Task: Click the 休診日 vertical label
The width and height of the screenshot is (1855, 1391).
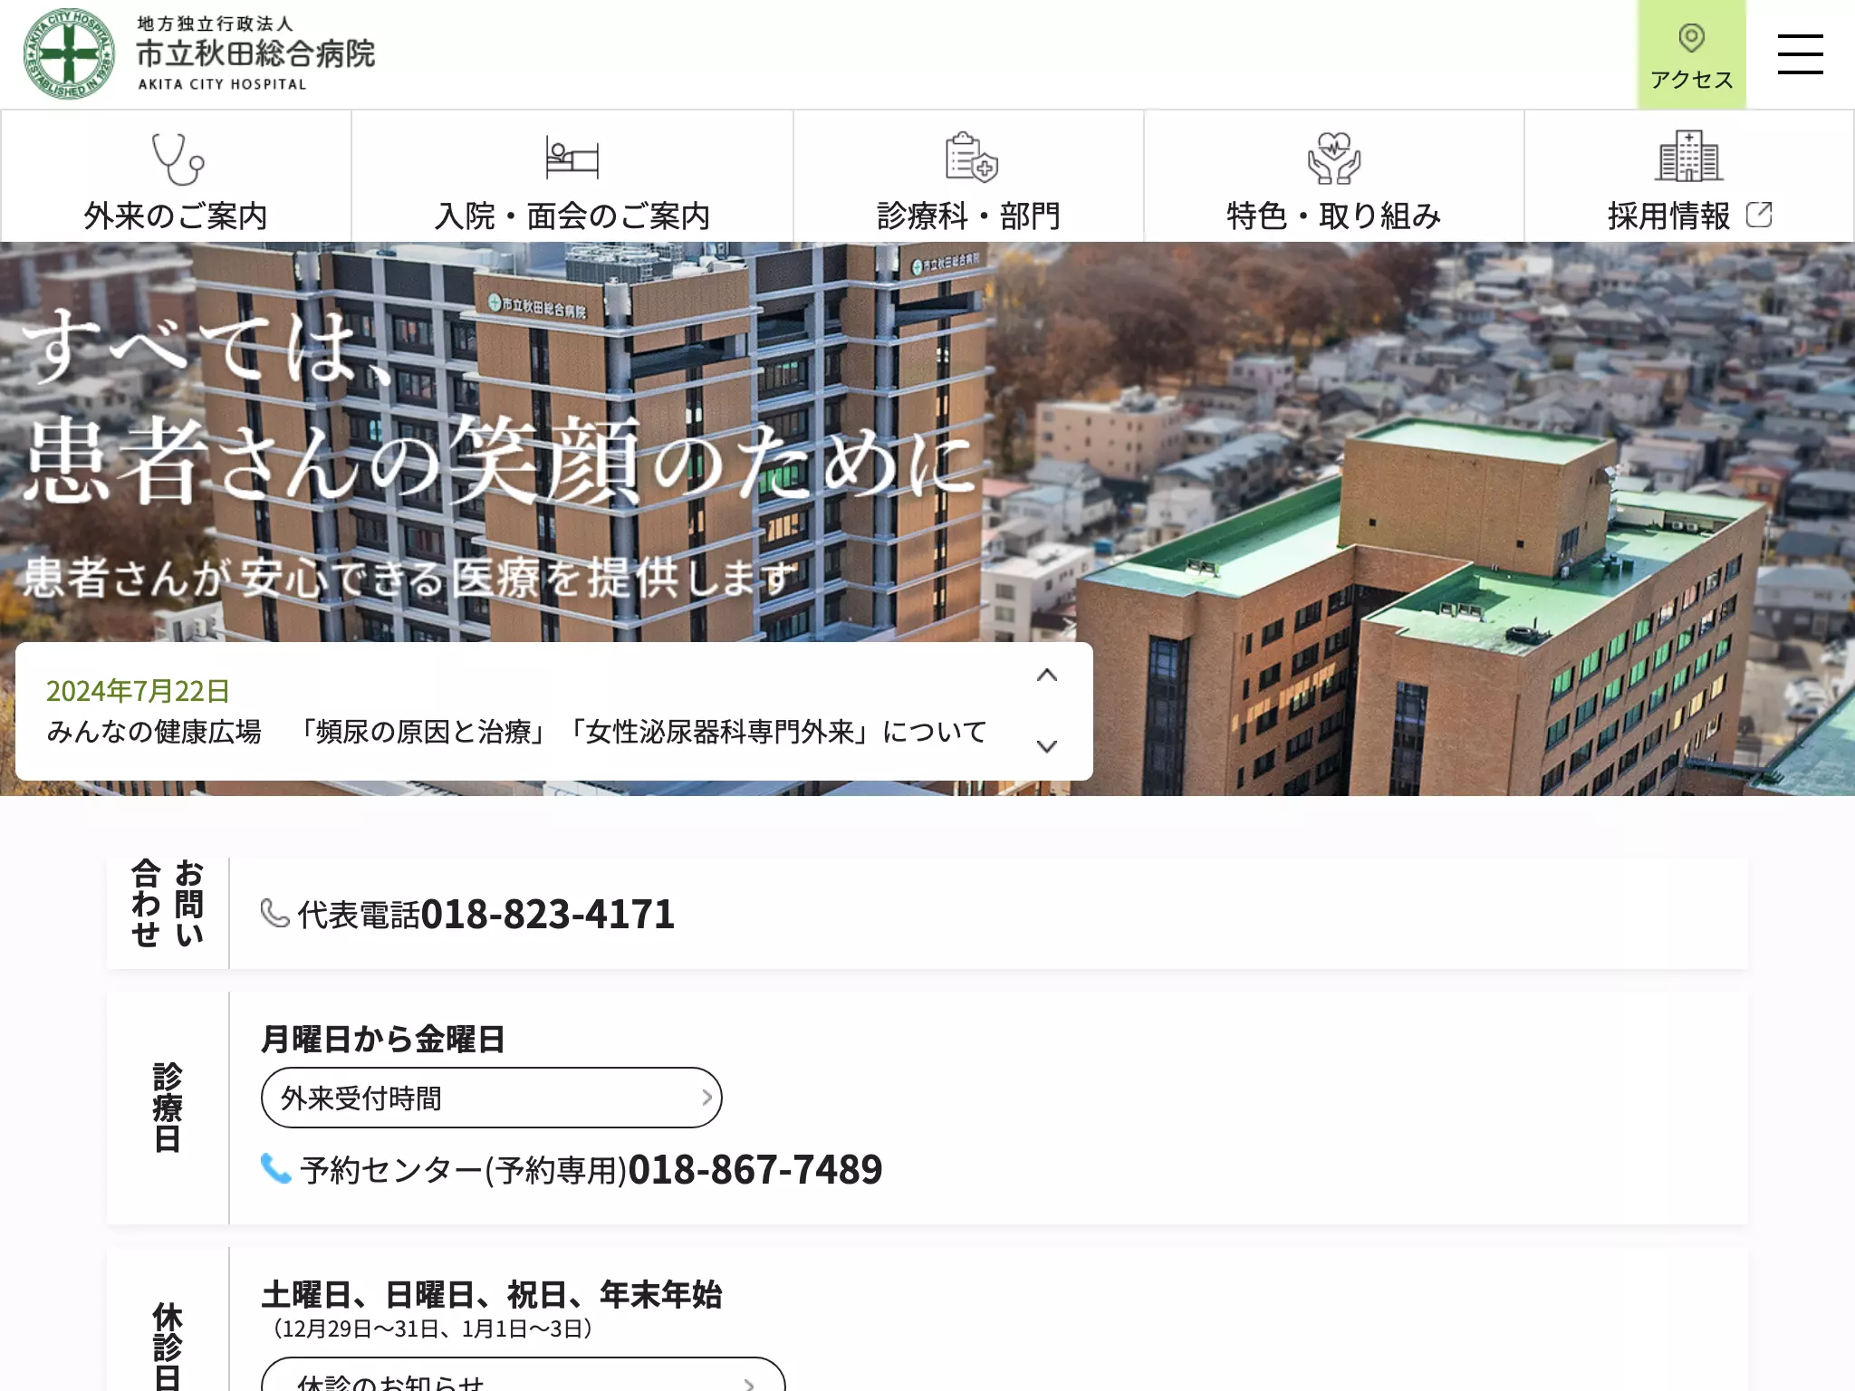Action: coord(168,1346)
